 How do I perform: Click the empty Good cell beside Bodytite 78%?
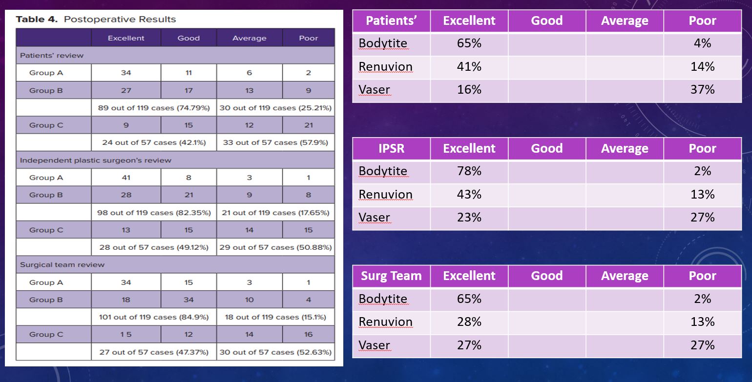pyautogui.click(x=547, y=172)
